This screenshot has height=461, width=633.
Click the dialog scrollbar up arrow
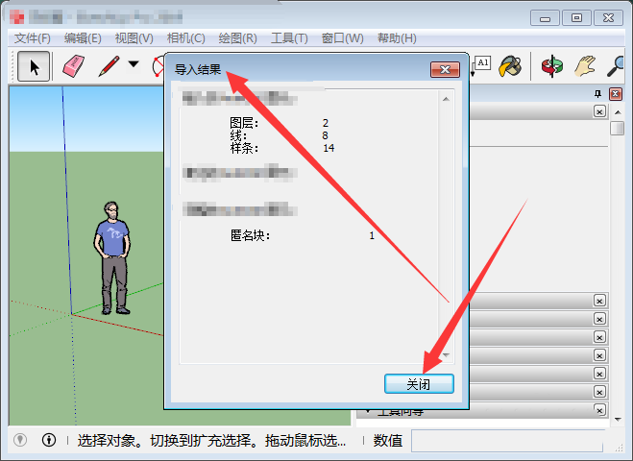coord(446,99)
